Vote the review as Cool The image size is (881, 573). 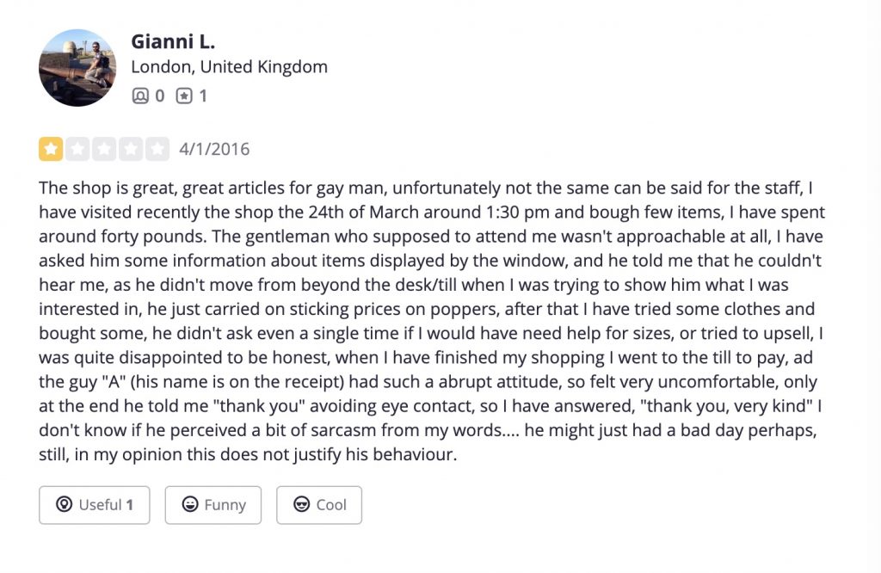click(319, 505)
